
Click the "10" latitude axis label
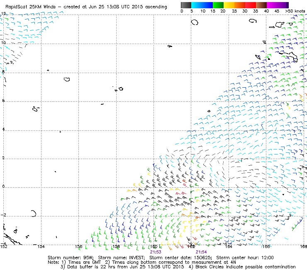pos(3,42)
